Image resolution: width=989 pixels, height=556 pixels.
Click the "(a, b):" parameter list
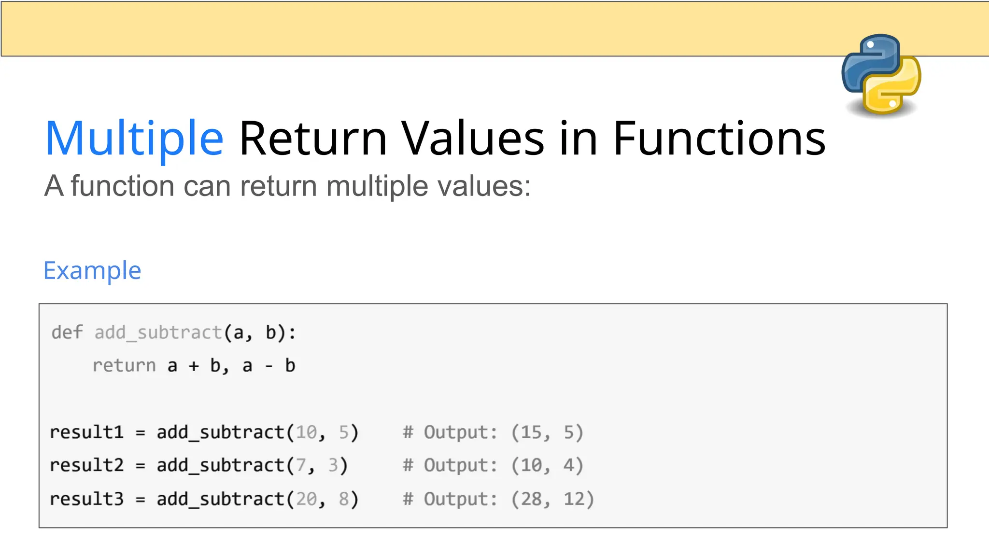coord(260,333)
